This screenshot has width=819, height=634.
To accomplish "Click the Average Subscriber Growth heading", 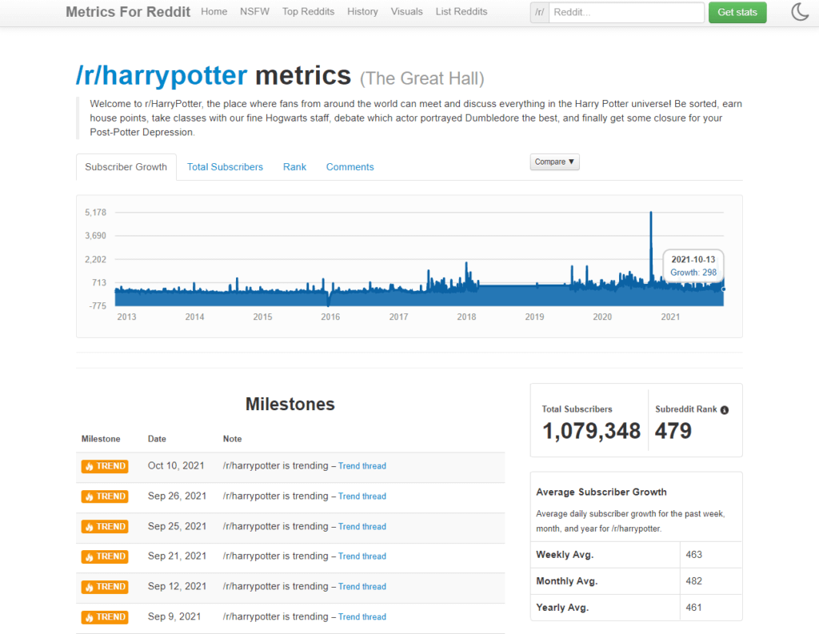I will point(601,492).
